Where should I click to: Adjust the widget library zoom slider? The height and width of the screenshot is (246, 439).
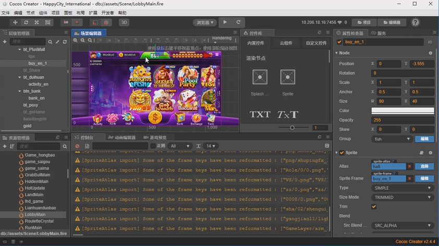click(x=292, y=128)
